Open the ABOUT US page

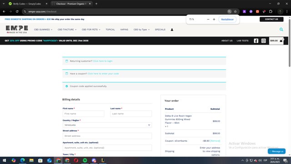pos(227,41)
